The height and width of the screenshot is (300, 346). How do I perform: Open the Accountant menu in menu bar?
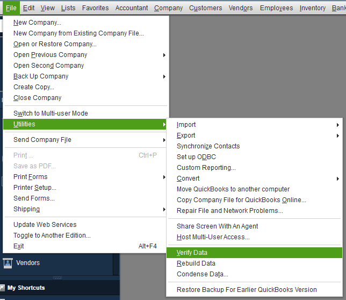(x=132, y=8)
